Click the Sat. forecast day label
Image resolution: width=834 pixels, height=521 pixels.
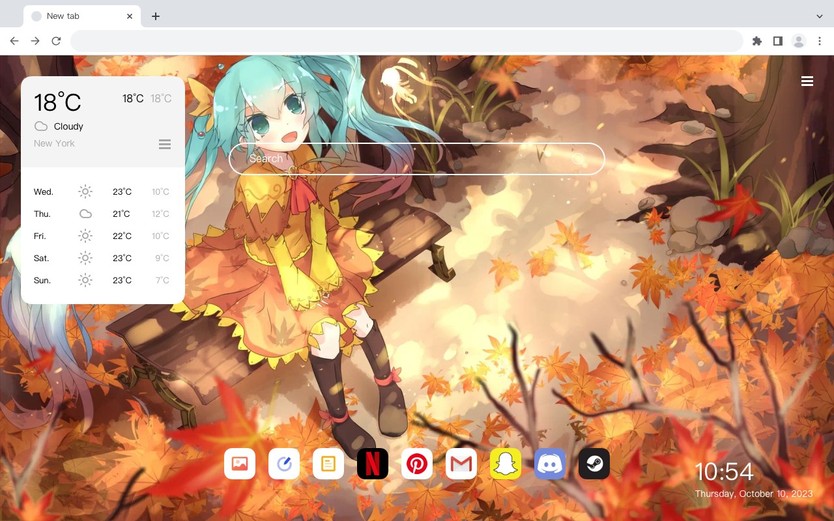click(x=42, y=258)
